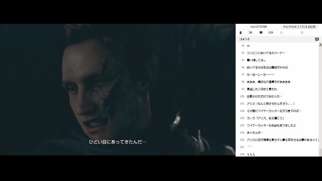Click the game video stream area
The width and height of the screenshot is (322, 181).
pos(118,89)
